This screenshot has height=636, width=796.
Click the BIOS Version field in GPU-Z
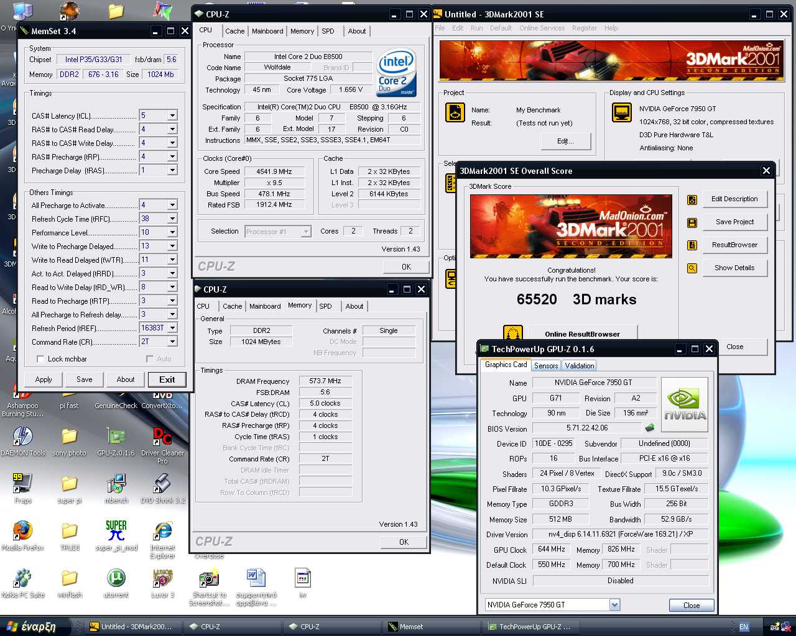point(587,428)
